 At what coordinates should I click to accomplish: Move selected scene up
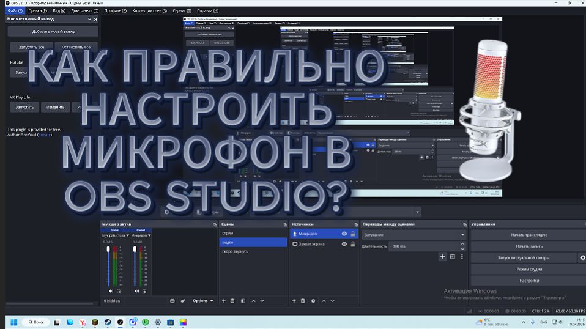click(253, 301)
